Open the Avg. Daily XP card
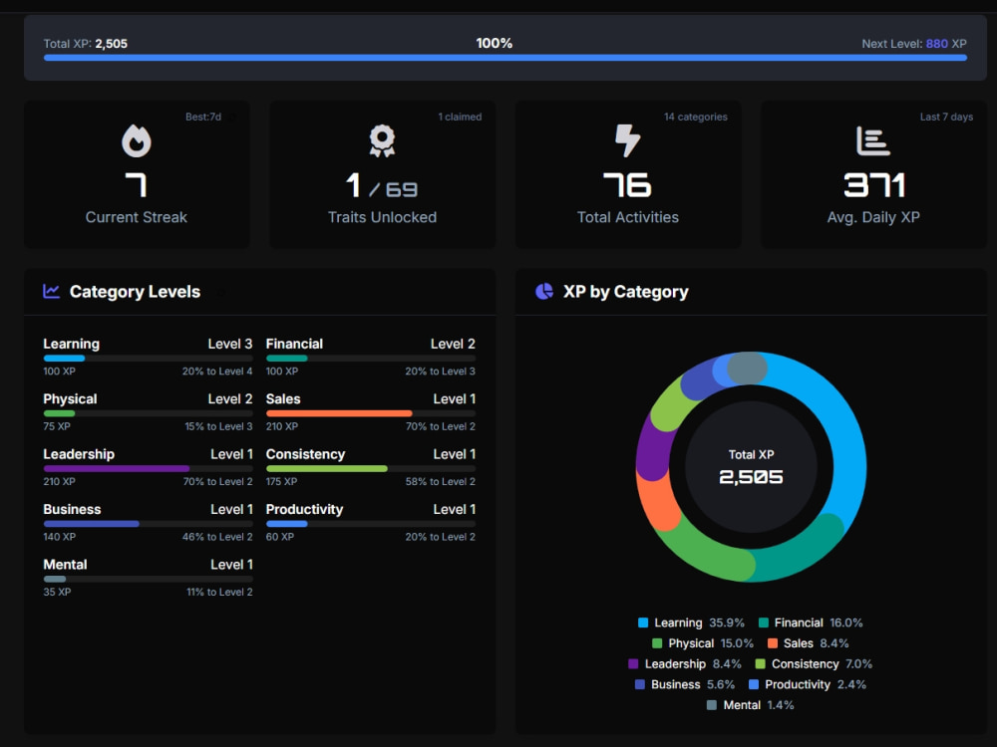The width and height of the screenshot is (997, 747). click(x=873, y=174)
